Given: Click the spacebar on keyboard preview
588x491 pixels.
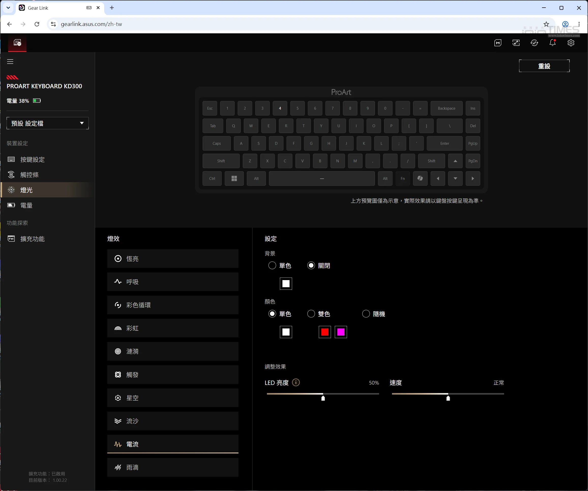Looking at the screenshot, I should point(322,179).
